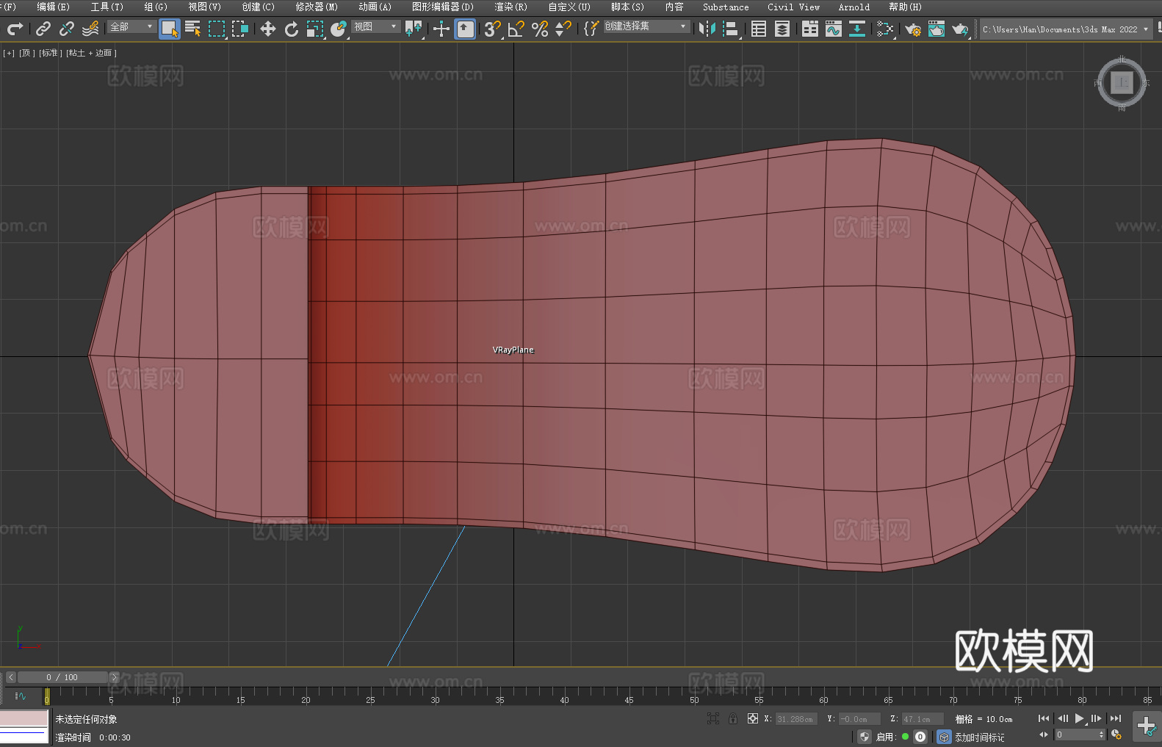Choose rectangular selection region tool
1162x747 pixels.
(217, 29)
